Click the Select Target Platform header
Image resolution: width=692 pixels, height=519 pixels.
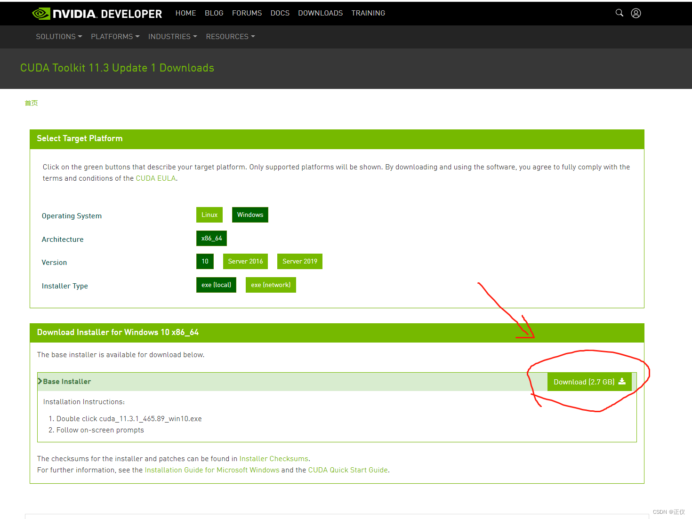coord(80,138)
